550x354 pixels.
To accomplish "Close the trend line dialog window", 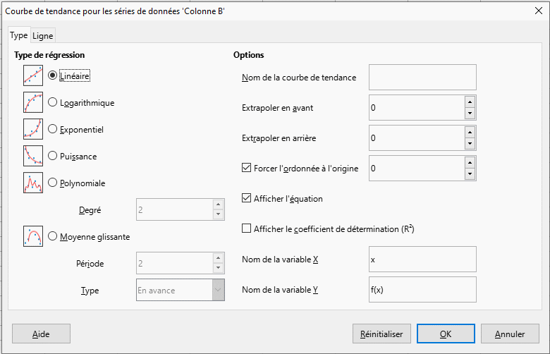I will (x=539, y=11).
